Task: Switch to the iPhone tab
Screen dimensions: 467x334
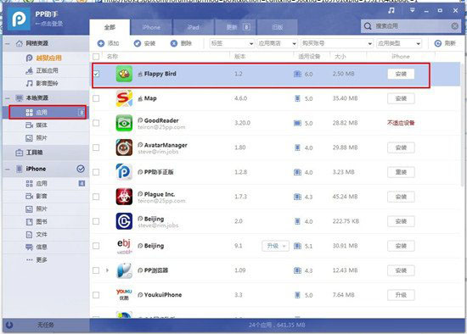Action: (x=151, y=27)
